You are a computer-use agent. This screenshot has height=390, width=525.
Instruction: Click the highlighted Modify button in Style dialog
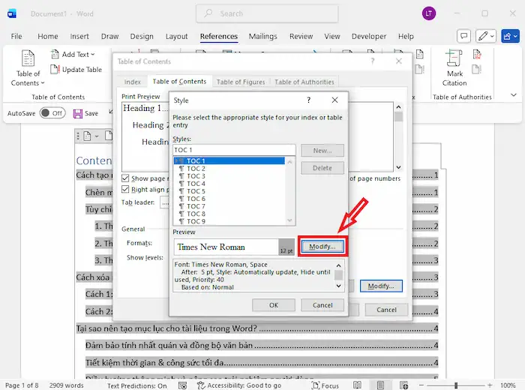(x=322, y=246)
